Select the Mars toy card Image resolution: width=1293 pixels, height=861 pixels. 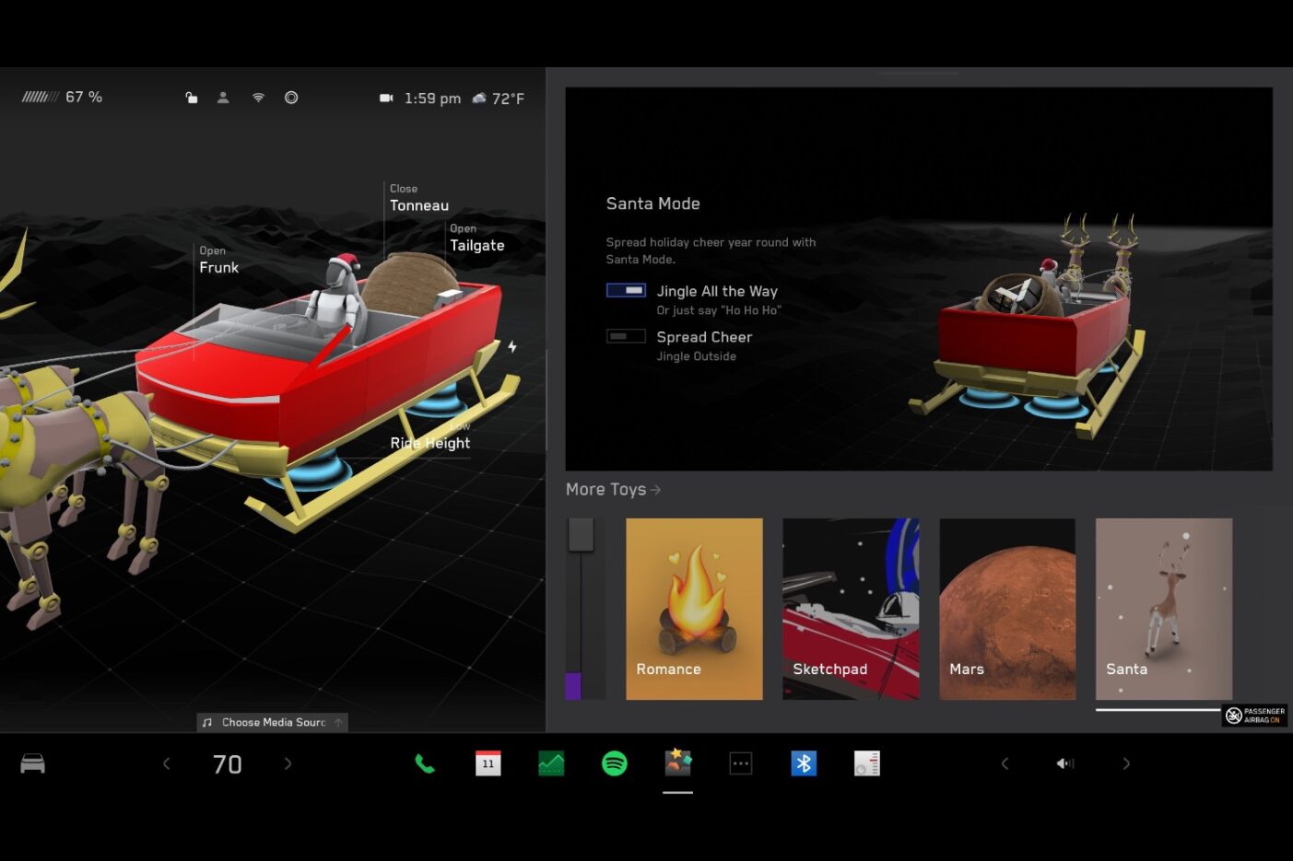tap(1006, 609)
